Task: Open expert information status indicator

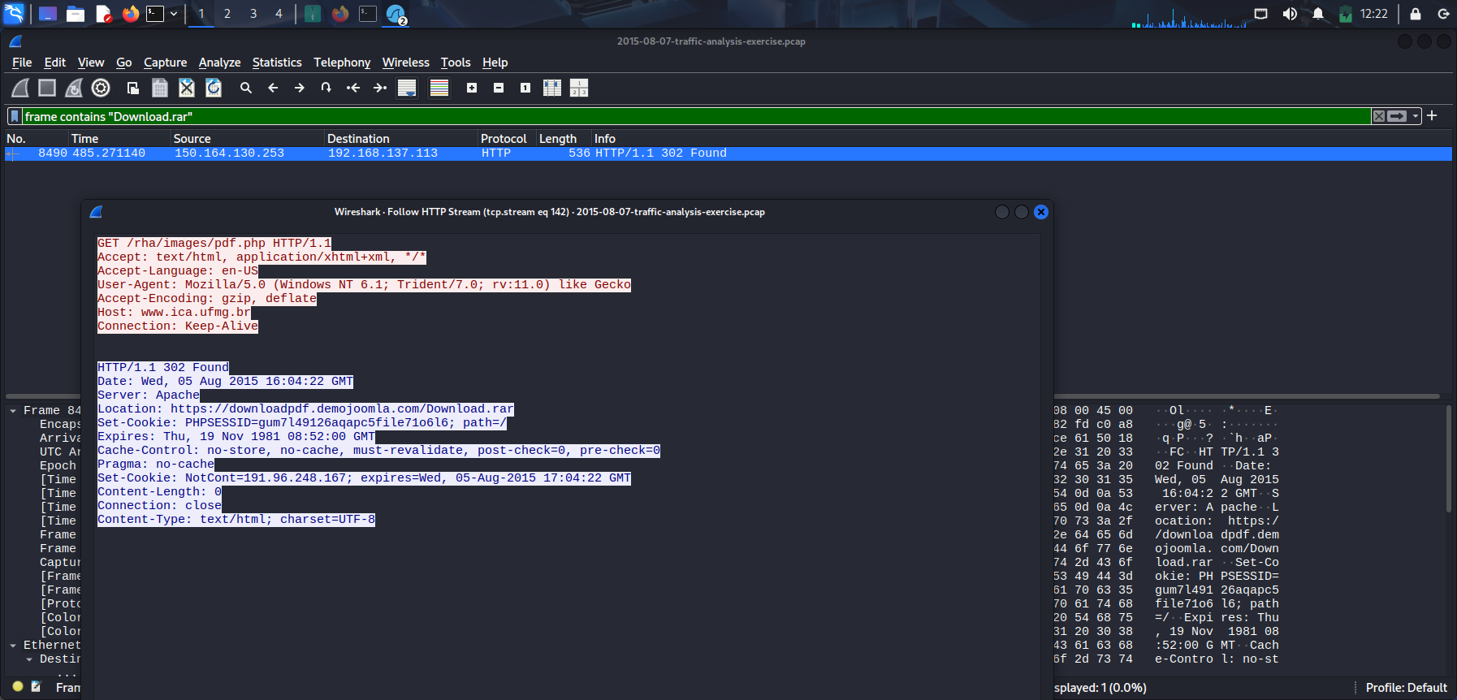Action: [x=18, y=687]
